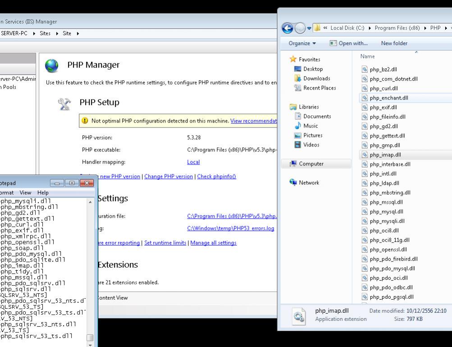Screen dimensions: 452x347
Task: Select the php_gettext.dll file icon
Action: 365,136
